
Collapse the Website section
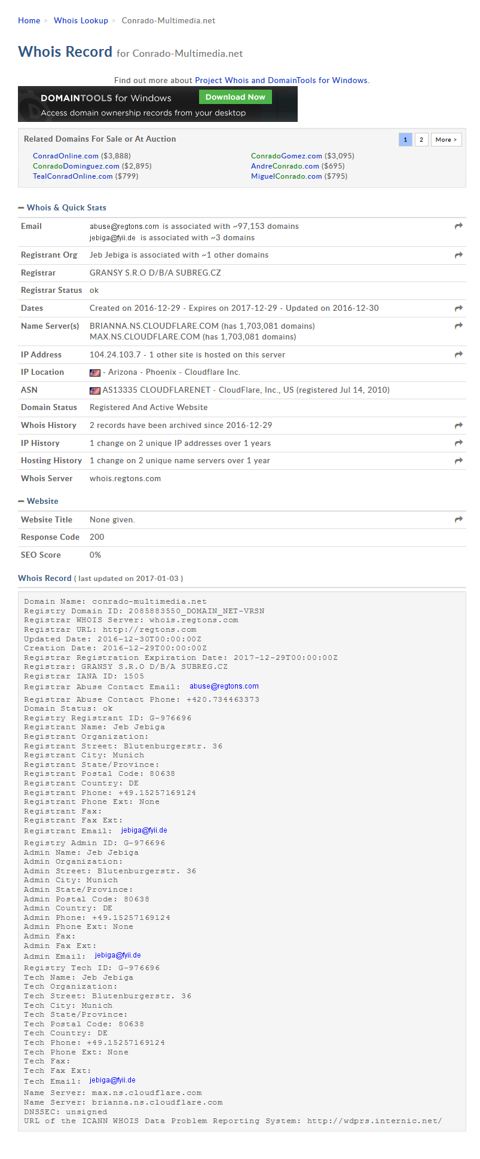[21, 501]
